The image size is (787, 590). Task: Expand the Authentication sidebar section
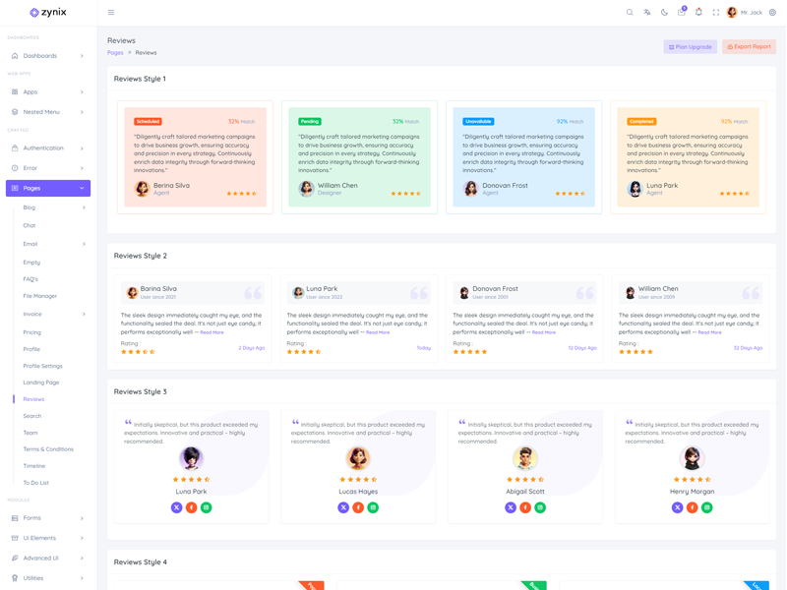click(x=47, y=148)
